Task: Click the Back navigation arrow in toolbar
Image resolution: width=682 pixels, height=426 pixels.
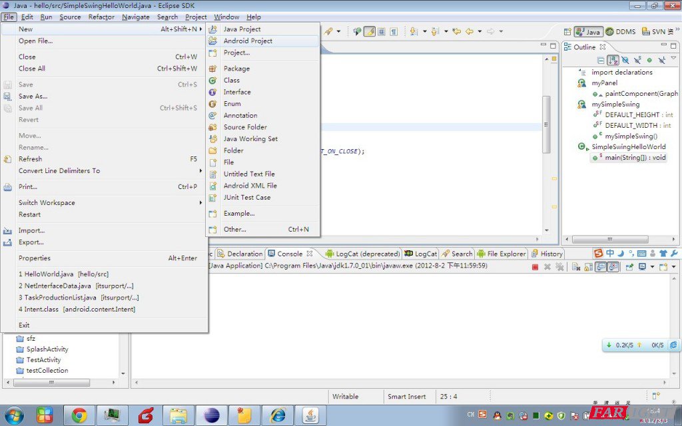Action: pyautogui.click(x=470, y=31)
